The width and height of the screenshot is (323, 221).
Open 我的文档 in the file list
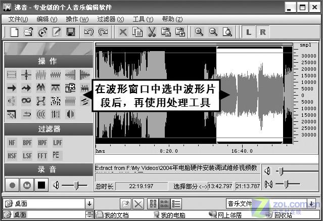pyautogui.click(x=113, y=215)
